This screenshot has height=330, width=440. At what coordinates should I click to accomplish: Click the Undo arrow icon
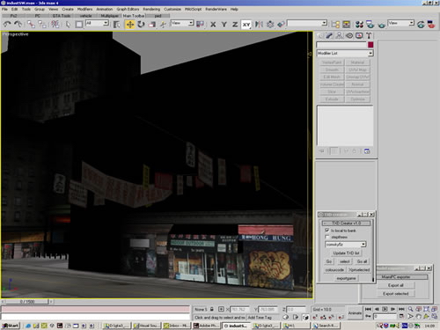(x=7, y=25)
